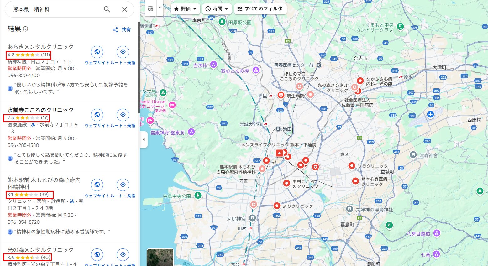Click the 4.2 rating with 111 reviews
Screen dimensions: 488x266
pos(29,55)
